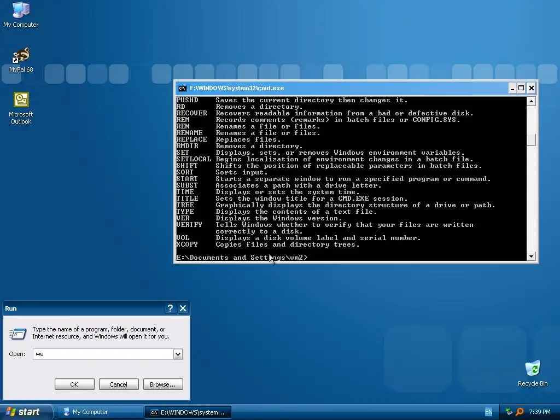The image size is (560, 420).
Task: Click the REPLACE command line in cmd
Action: 229,139
